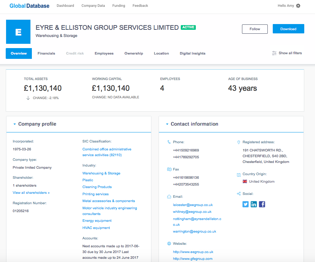Click the CHANGE: -2.18% text
Viewport: 315px width, 262px height.
pos(45,98)
